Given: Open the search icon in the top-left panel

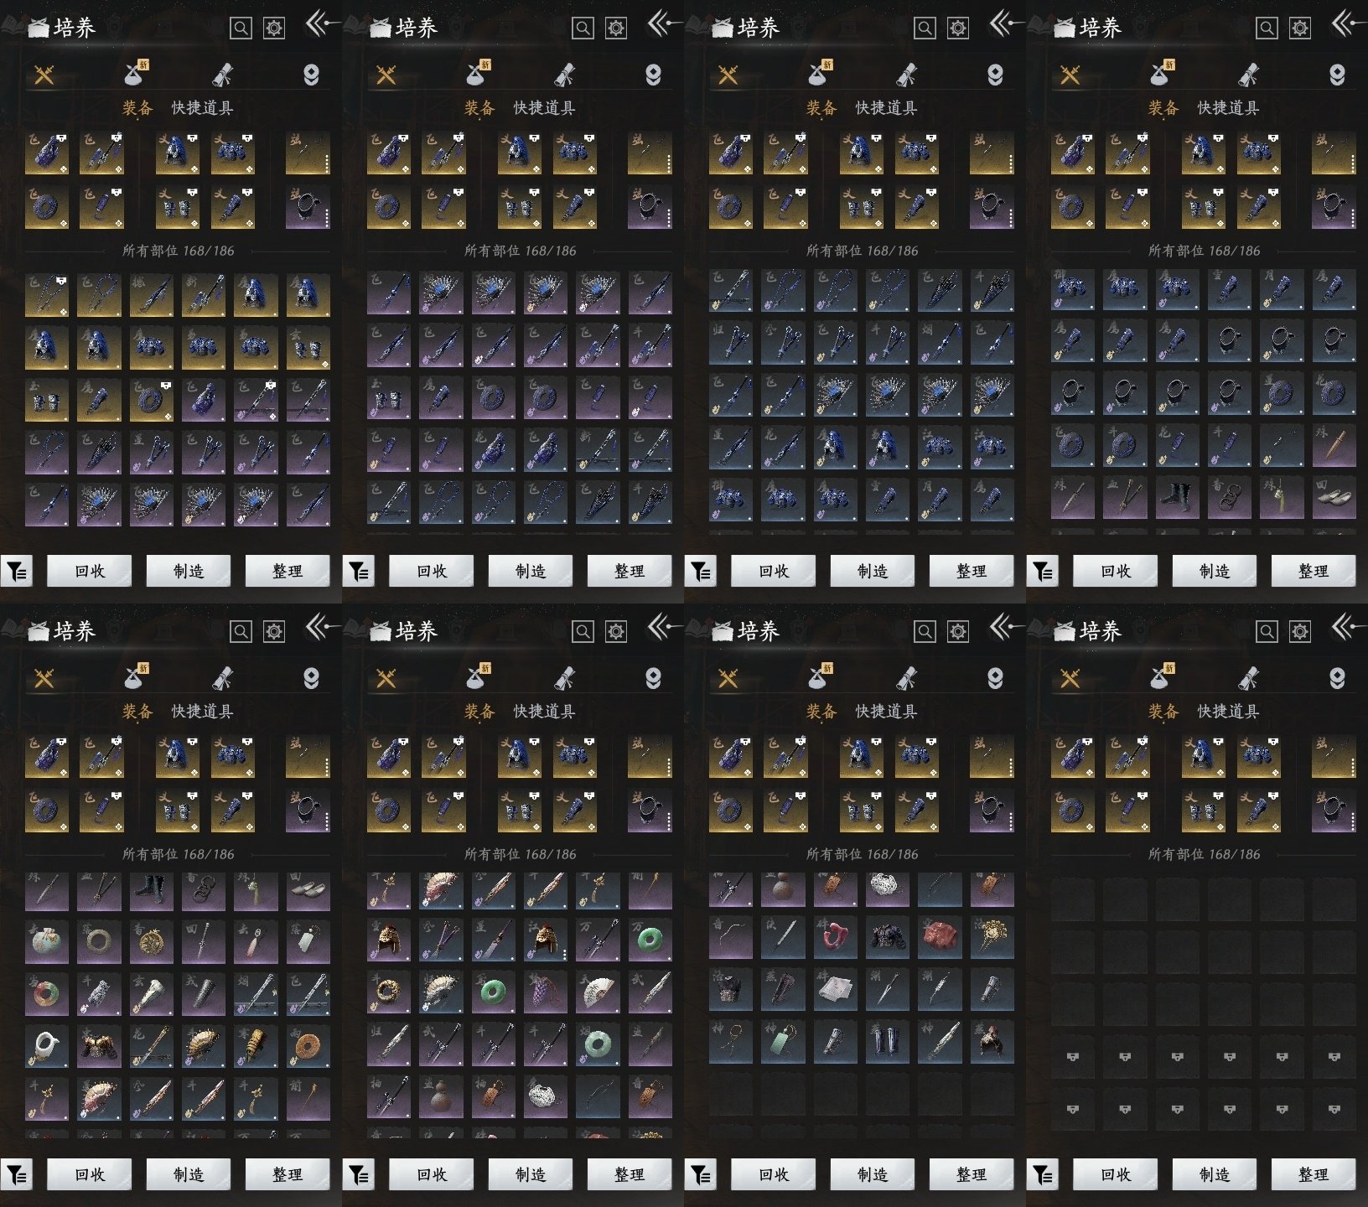Looking at the screenshot, I should (x=241, y=28).
